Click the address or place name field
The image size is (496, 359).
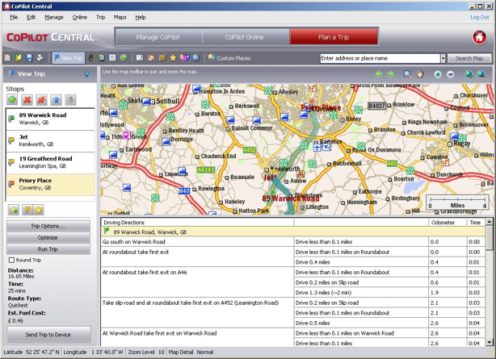pos(380,58)
